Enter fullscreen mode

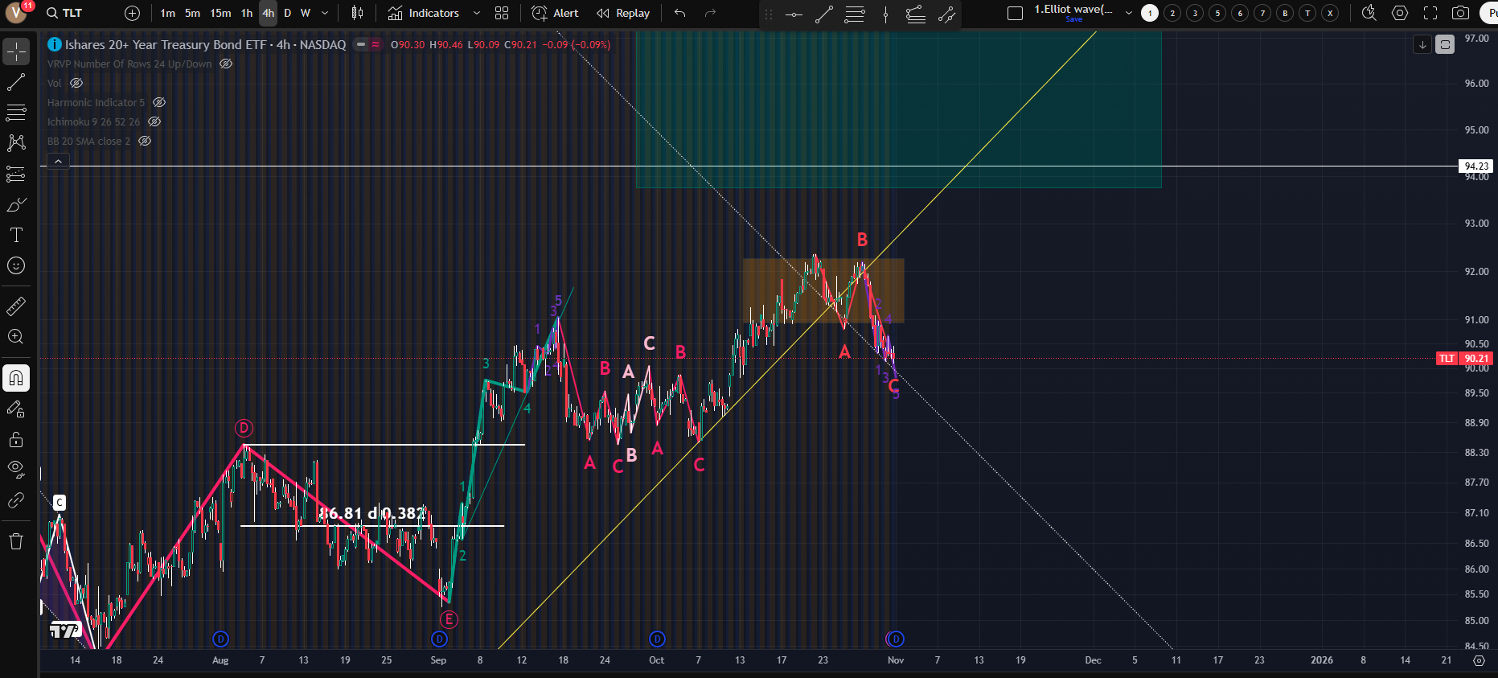pos(1430,13)
